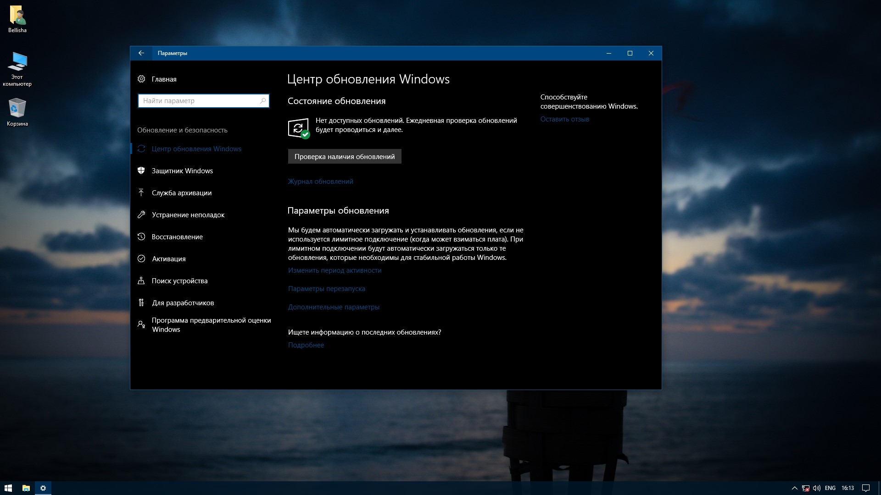Click the Активация checkmark icon
881x495 pixels.
click(141, 259)
